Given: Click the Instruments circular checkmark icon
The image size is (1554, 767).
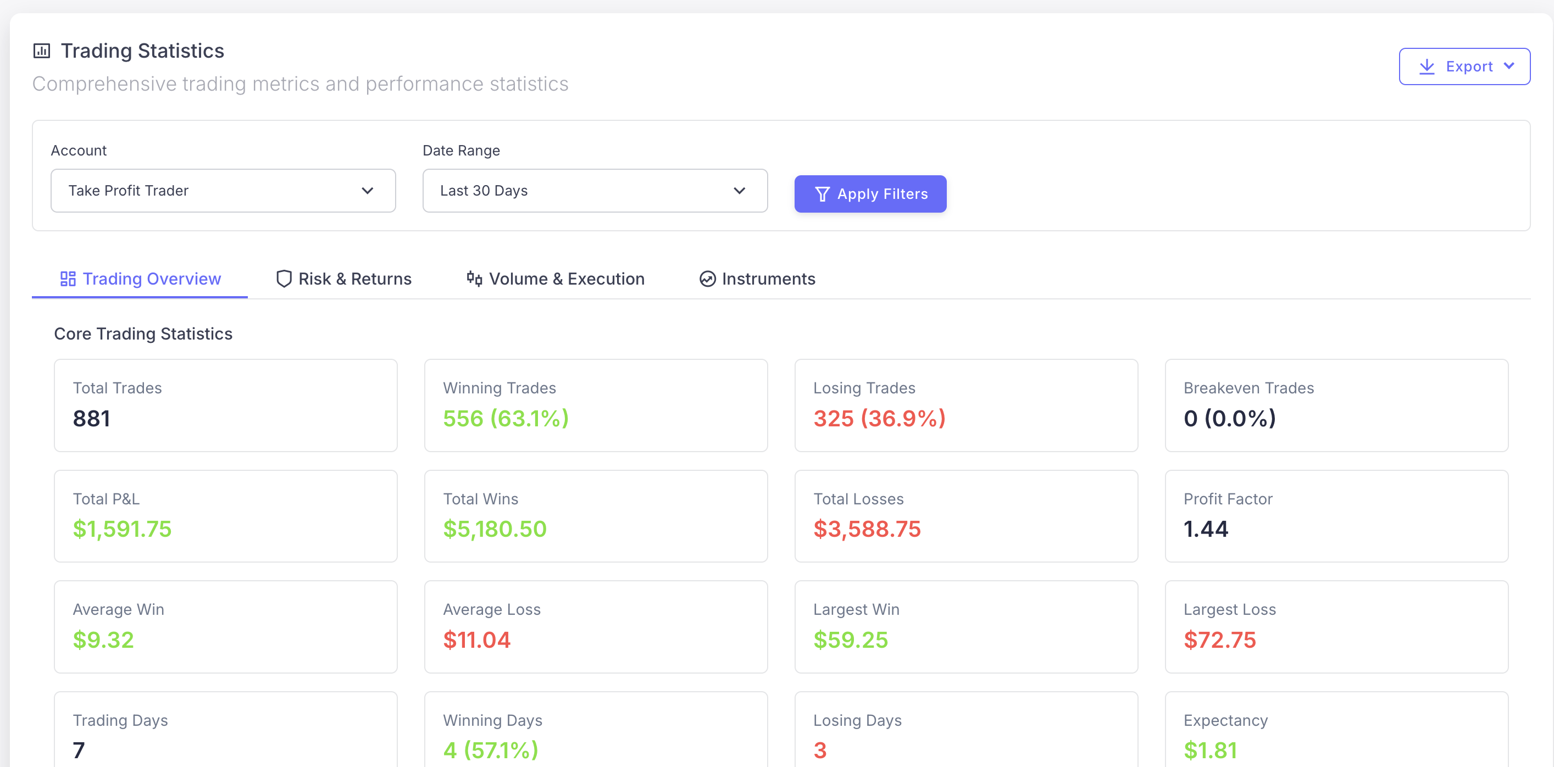Looking at the screenshot, I should [x=707, y=279].
